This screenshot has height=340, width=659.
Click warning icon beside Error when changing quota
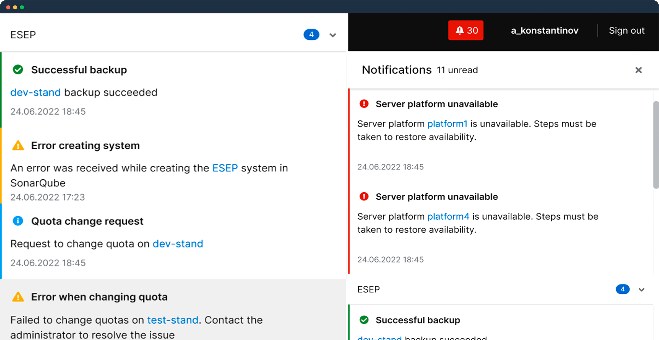(x=18, y=296)
